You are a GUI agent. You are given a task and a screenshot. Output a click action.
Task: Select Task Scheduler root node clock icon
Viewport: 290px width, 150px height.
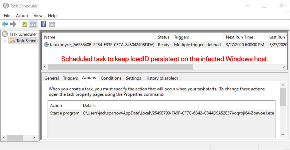pos(5,34)
